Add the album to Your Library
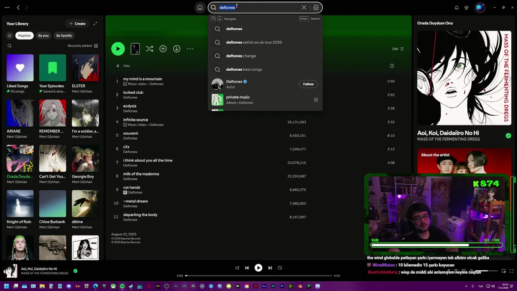Screen dimensions: 517x291 coord(163,49)
